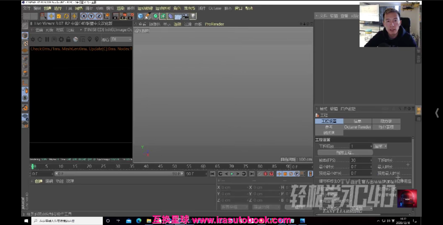Toggle autokeying red button
The height and width of the screenshot is (225, 443).
[265, 174]
